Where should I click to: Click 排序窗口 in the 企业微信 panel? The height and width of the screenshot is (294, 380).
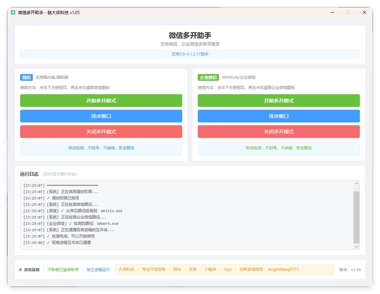coord(279,116)
